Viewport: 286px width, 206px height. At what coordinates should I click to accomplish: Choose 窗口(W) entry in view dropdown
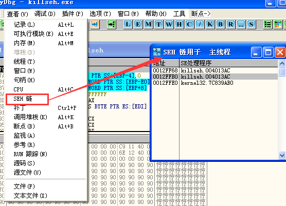coord(46,71)
